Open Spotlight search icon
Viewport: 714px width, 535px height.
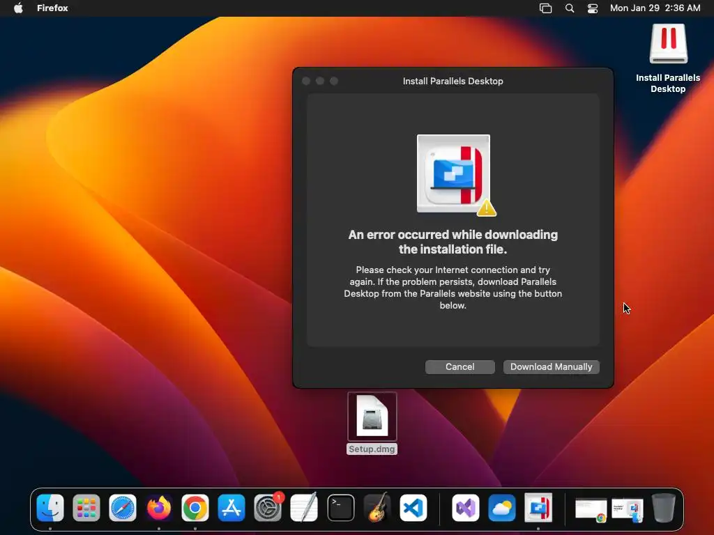pos(570,8)
